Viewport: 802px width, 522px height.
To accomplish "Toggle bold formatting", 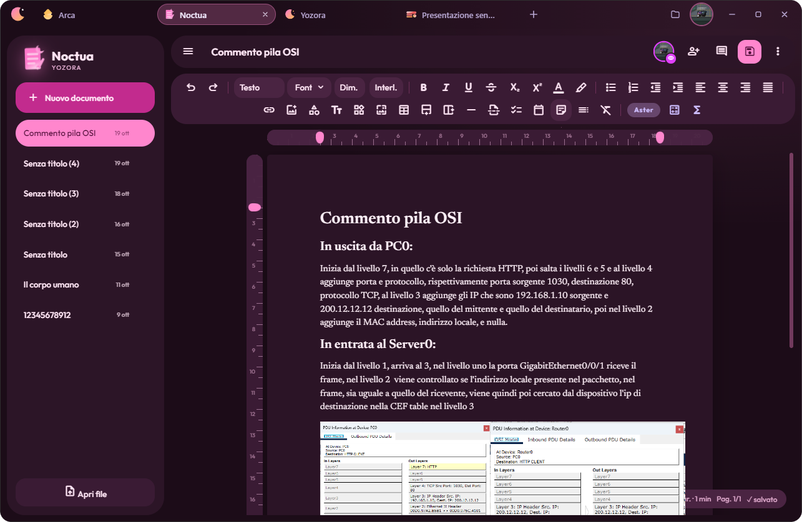I will [x=424, y=88].
